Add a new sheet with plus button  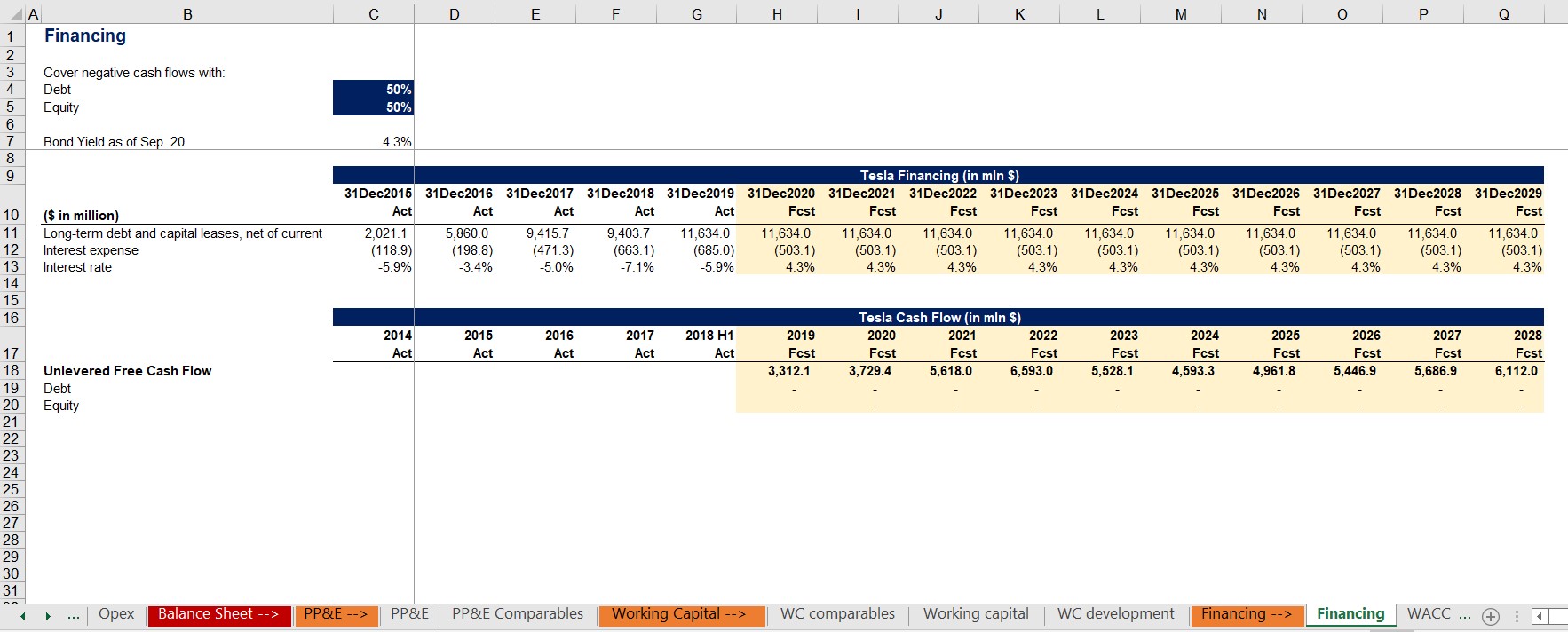pyautogui.click(x=1491, y=616)
